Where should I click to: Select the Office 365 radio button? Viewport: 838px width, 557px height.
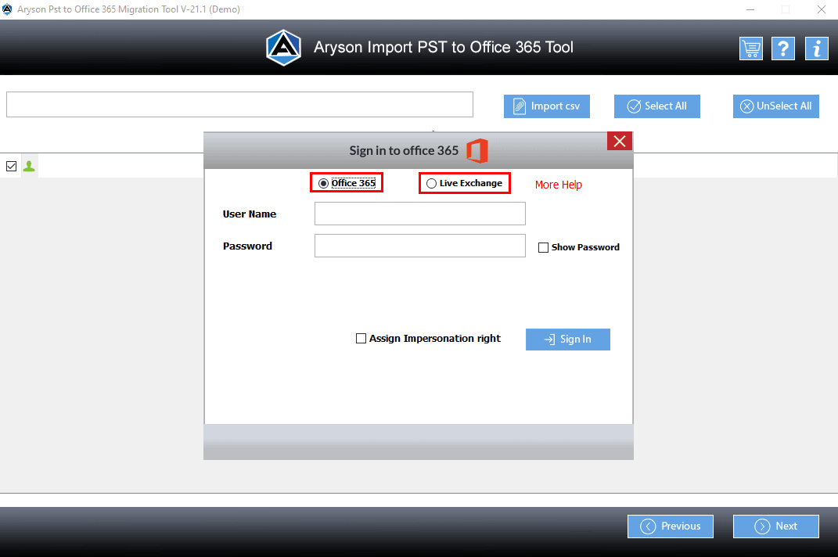(323, 183)
